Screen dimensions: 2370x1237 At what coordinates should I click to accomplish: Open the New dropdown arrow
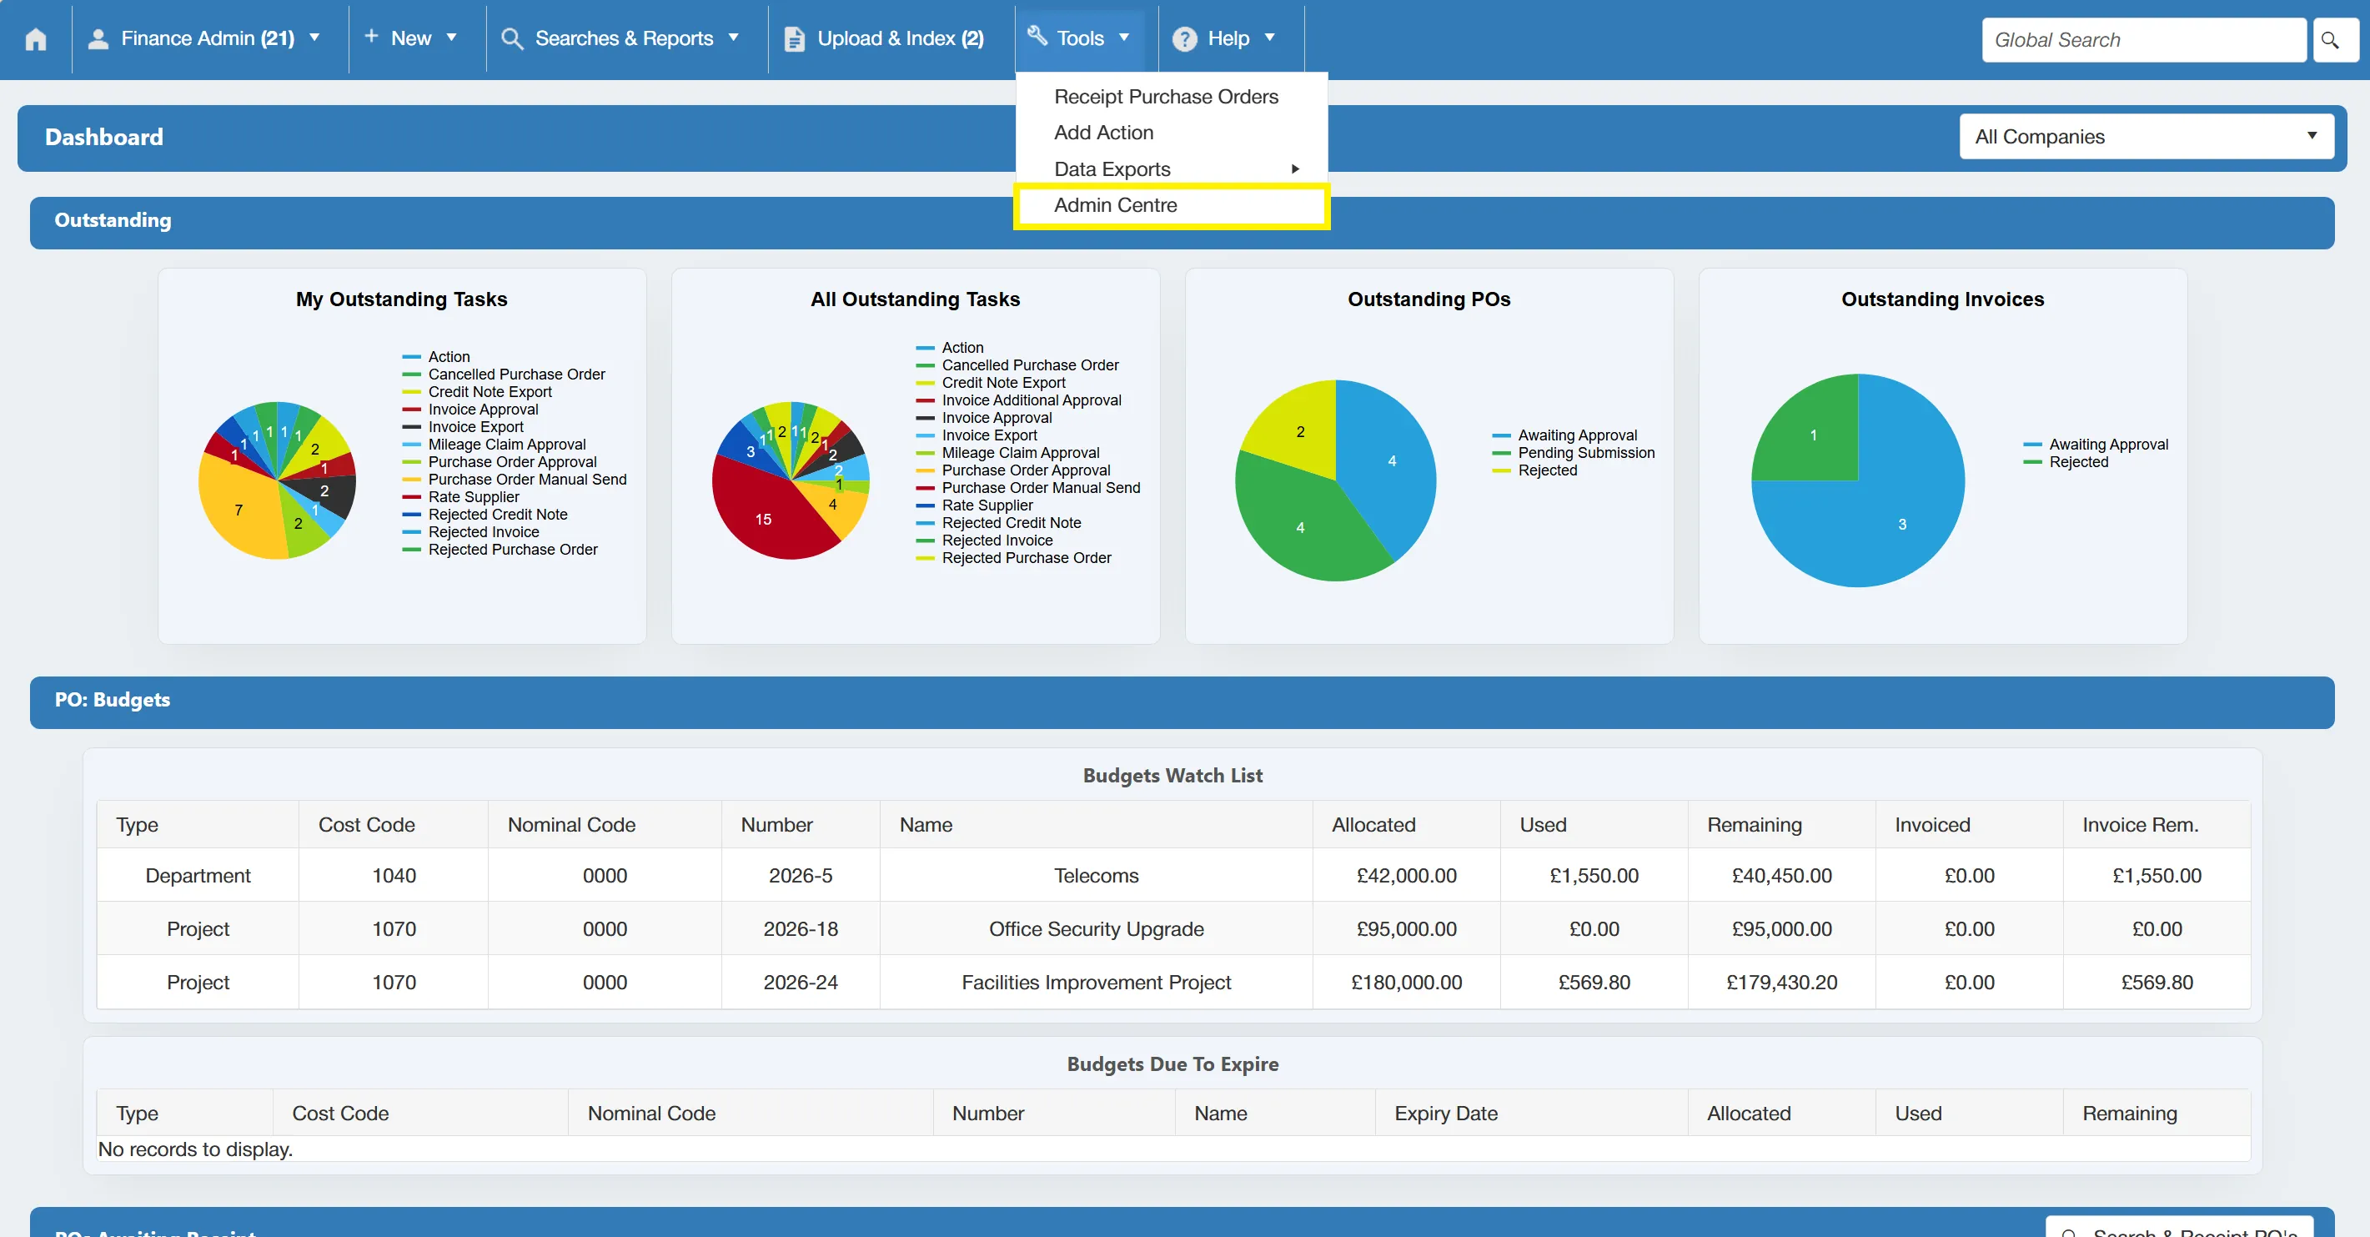pyautogui.click(x=452, y=38)
